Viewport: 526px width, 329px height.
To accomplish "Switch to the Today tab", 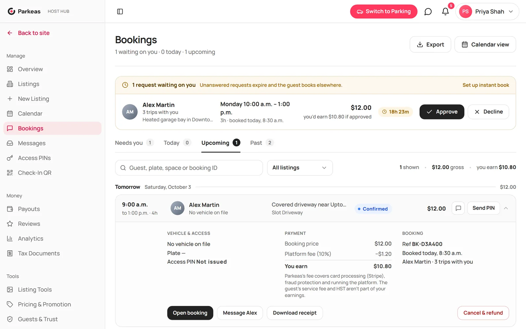I will pos(177,143).
